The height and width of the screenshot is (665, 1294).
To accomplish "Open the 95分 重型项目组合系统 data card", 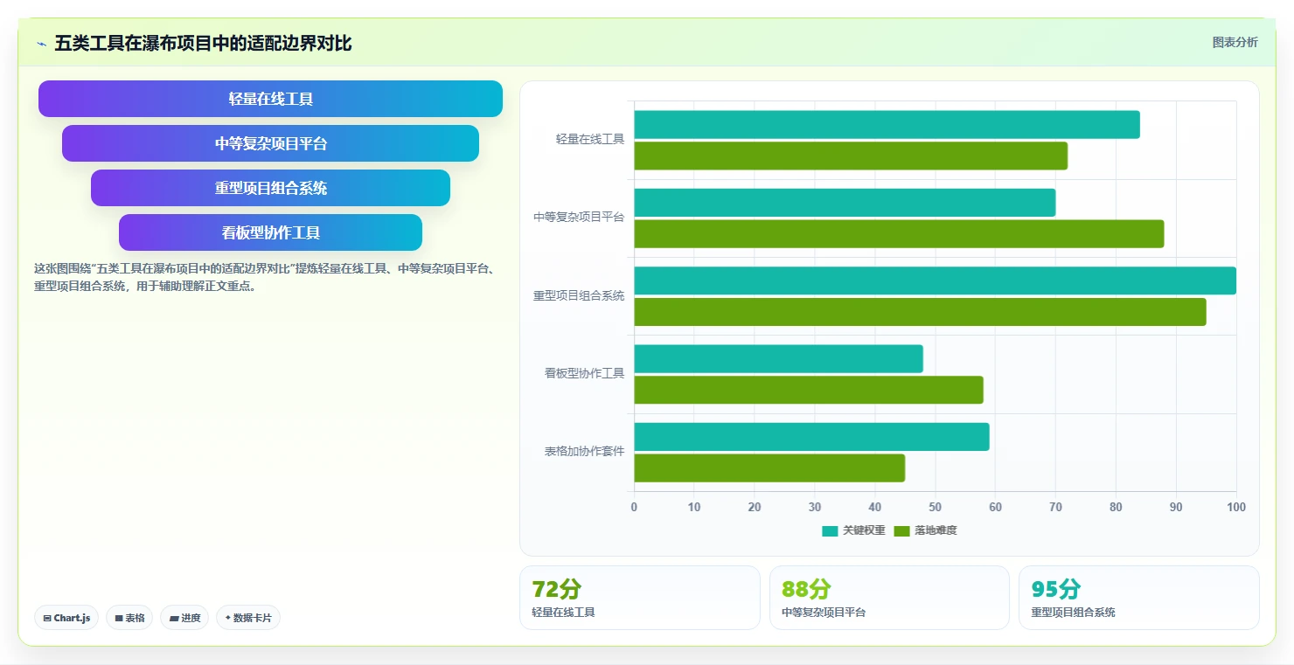I will [1138, 598].
